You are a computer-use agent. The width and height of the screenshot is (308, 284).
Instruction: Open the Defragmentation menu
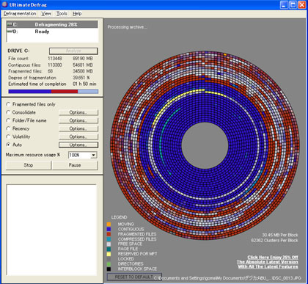[20, 14]
